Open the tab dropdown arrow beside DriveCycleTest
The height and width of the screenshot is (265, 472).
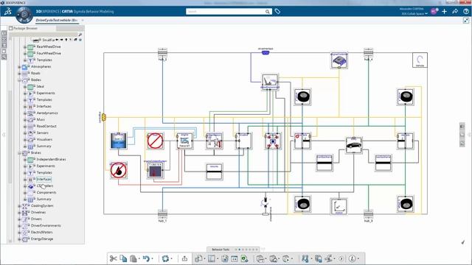tap(83, 20)
